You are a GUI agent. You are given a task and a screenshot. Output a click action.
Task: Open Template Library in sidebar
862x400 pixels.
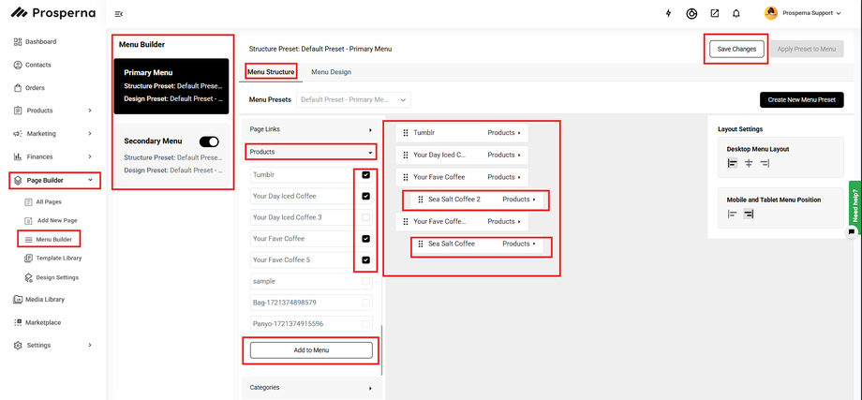click(x=58, y=258)
